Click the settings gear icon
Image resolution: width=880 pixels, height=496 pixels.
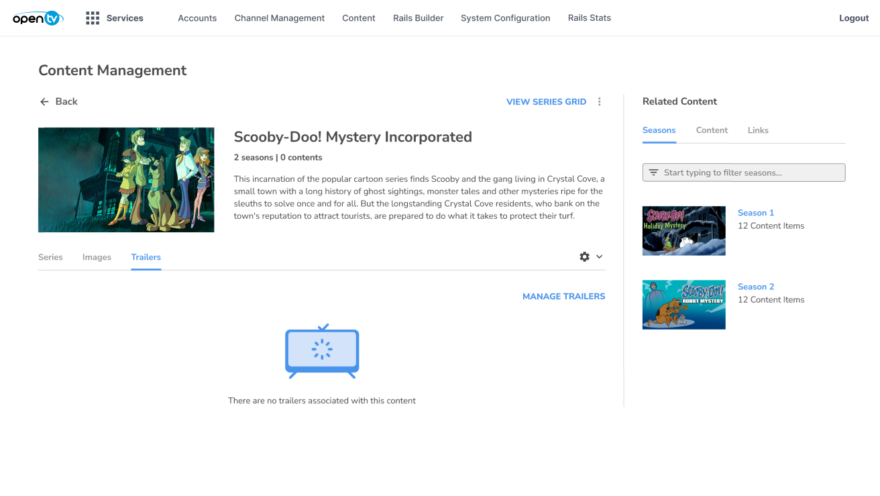[585, 256]
